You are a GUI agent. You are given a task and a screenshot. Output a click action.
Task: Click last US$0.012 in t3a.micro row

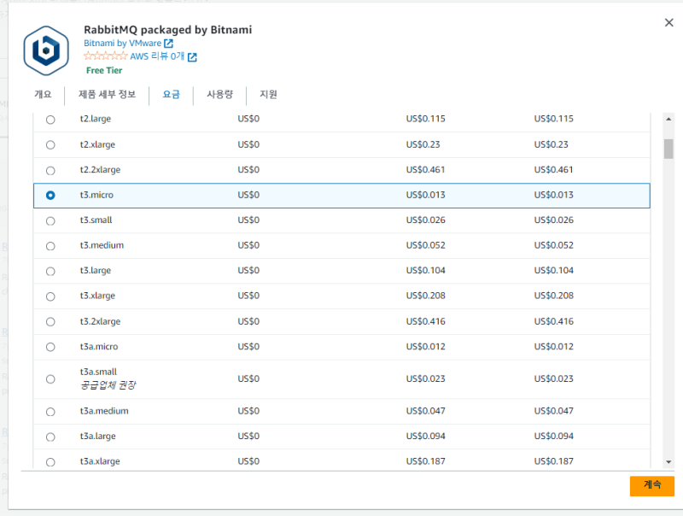tap(553, 347)
